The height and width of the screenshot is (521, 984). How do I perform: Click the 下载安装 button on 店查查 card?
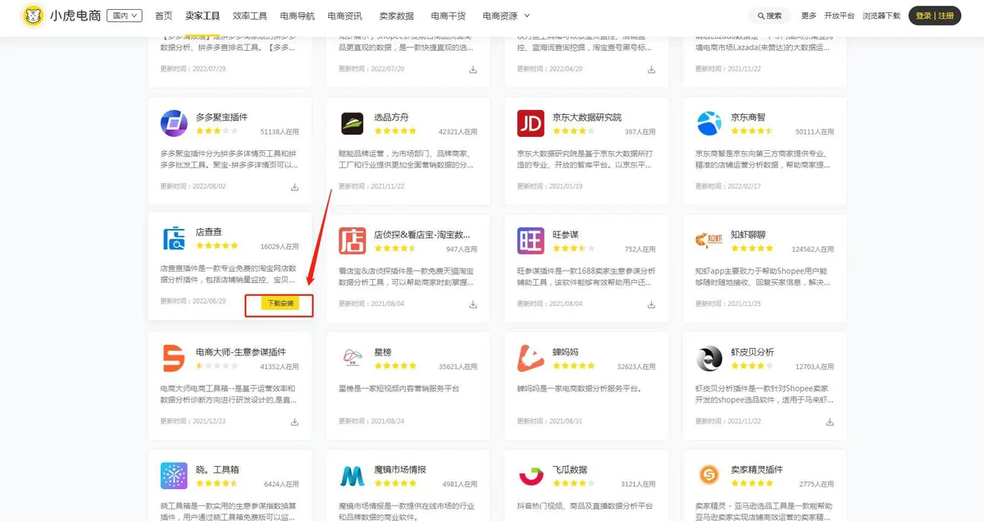280,303
